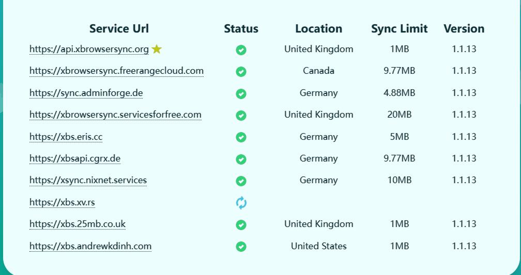Click the star icon beside api.xbrowsersync.org
Screen dimensions: 521x275
pyautogui.click(x=157, y=49)
